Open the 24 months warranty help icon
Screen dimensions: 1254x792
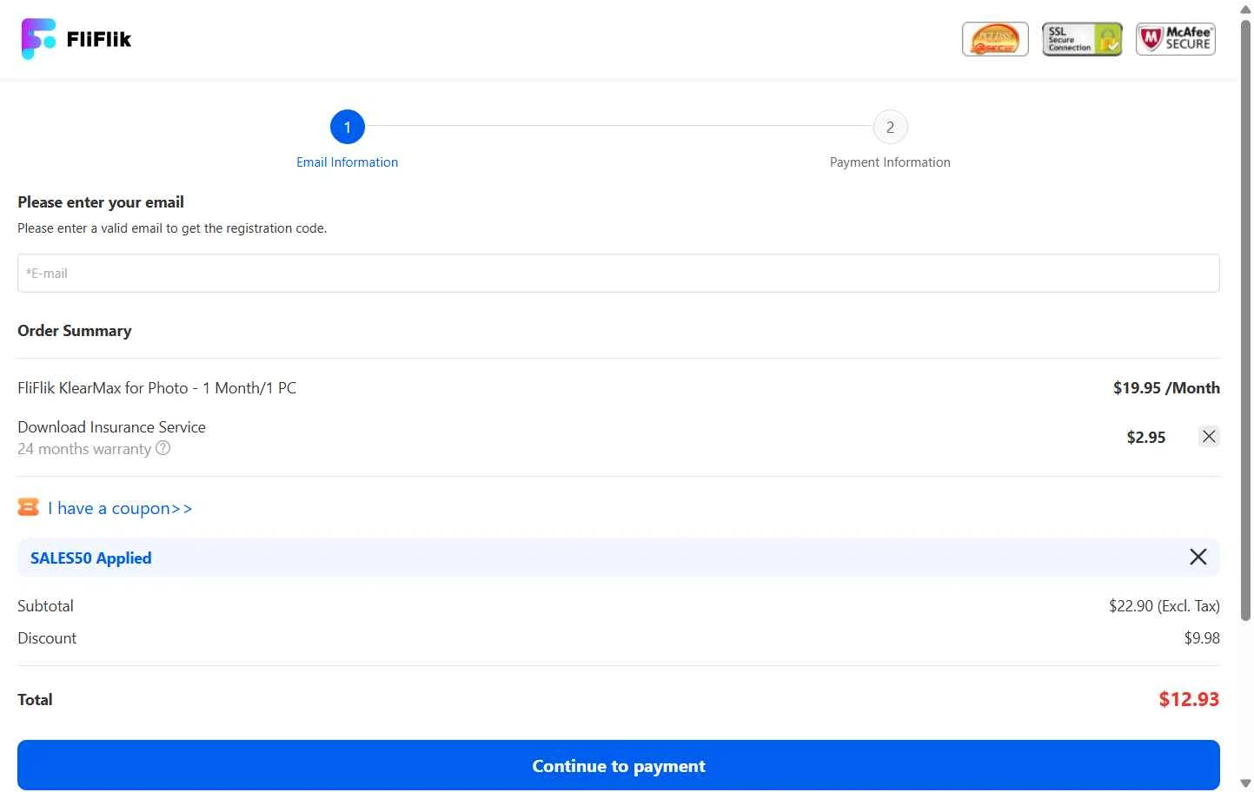pyautogui.click(x=163, y=448)
